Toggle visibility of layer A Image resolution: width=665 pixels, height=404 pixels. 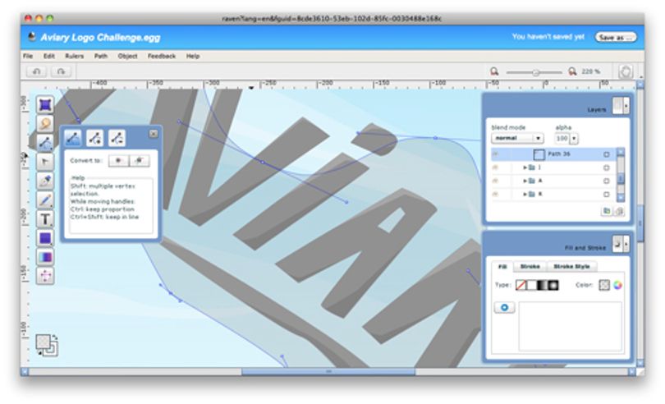point(495,181)
